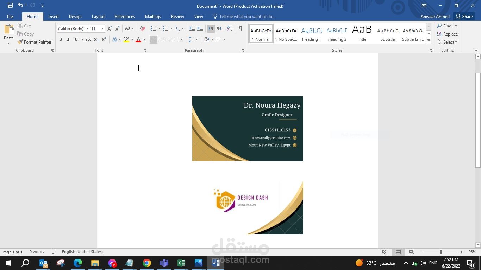The image size is (481, 270).
Task: Expand the font size dropdown
Action: 102,29
